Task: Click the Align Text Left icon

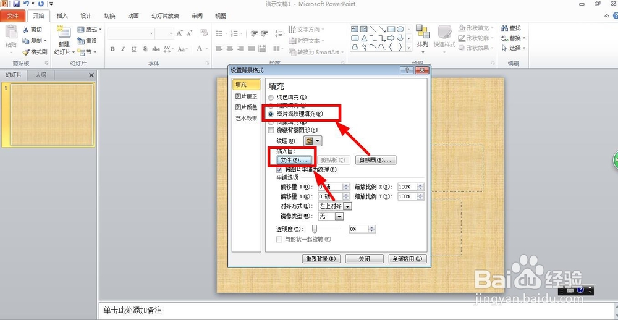Action: [x=219, y=49]
